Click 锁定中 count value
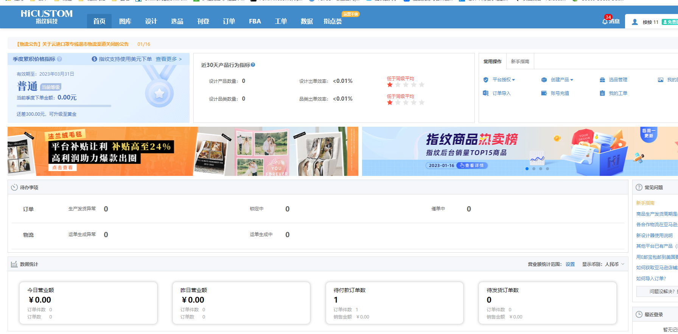Viewport: 678px width, 334px height. (x=288, y=209)
